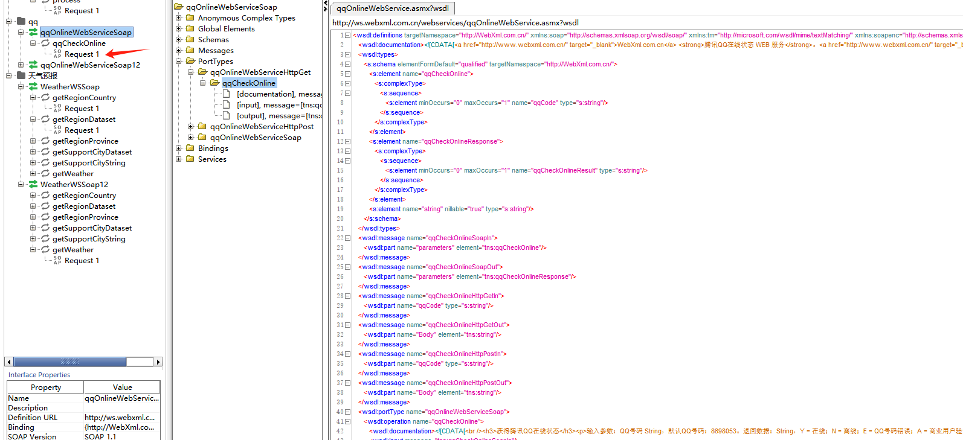This screenshot has width=963, height=440.
Task: Select highlighted qqOnlineWebServiceSoap in project tree
Action: pos(86,32)
